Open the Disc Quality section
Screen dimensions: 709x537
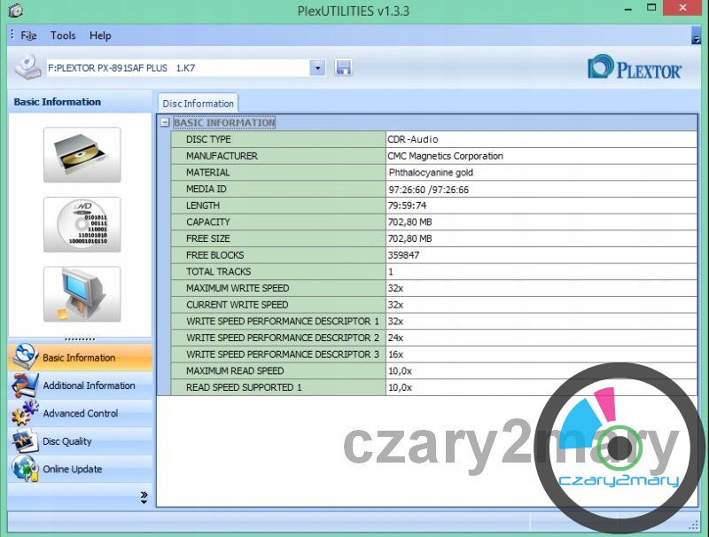pos(67,441)
